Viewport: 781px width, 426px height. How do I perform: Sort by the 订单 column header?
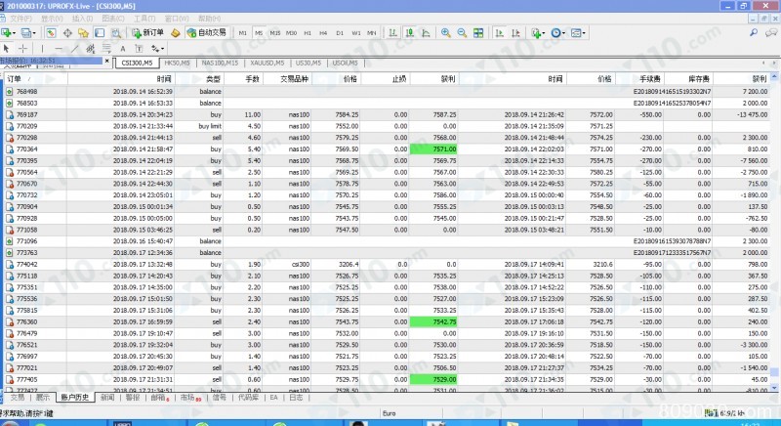(x=35, y=79)
